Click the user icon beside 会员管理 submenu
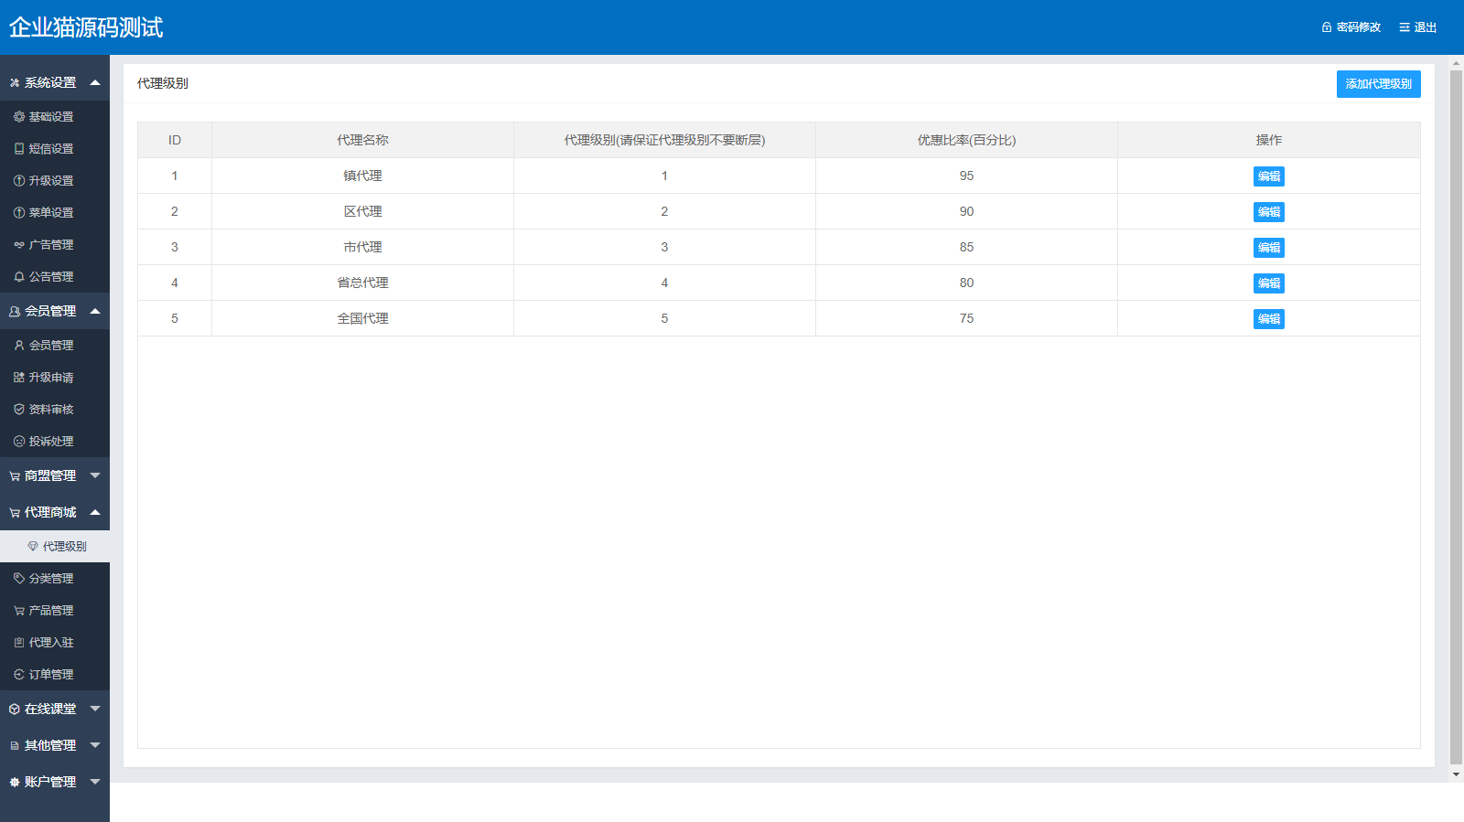Screen dimensions: 1464x822 [x=19, y=346]
